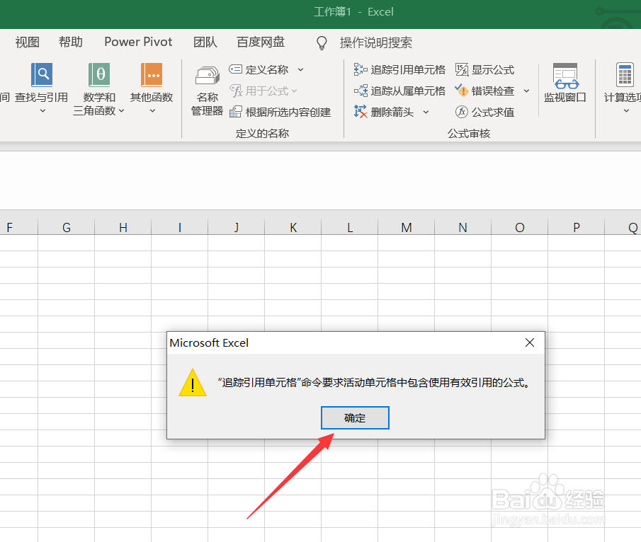641x542 pixels.
Task: Select column H header
Action: 123,227
